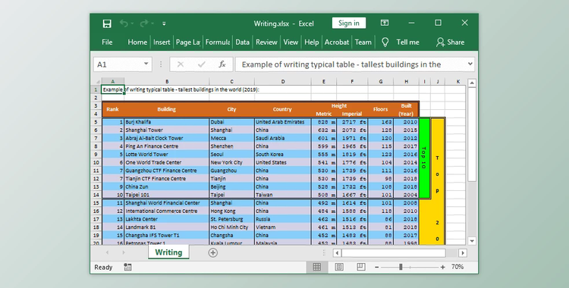The image size is (569, 288).
Task: Click the New sheet plus icon
Action: (213, 253)
